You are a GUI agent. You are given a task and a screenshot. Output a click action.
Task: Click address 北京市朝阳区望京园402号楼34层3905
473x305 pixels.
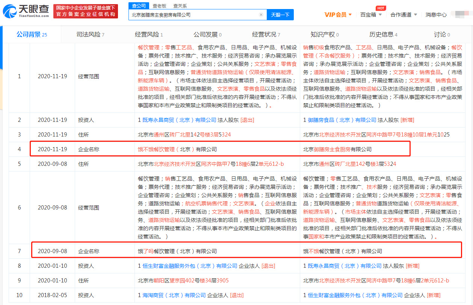pyautogui.click(x=183, y=281)
